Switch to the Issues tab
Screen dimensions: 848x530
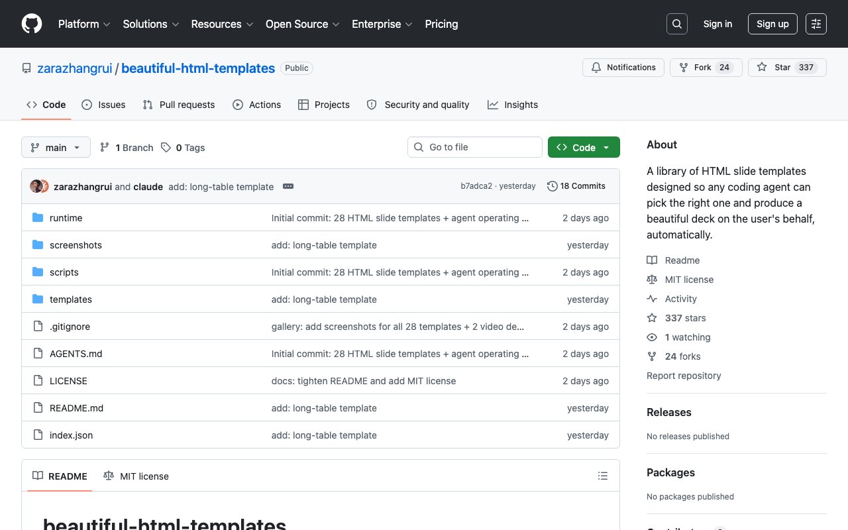click(x=103, y=105)
